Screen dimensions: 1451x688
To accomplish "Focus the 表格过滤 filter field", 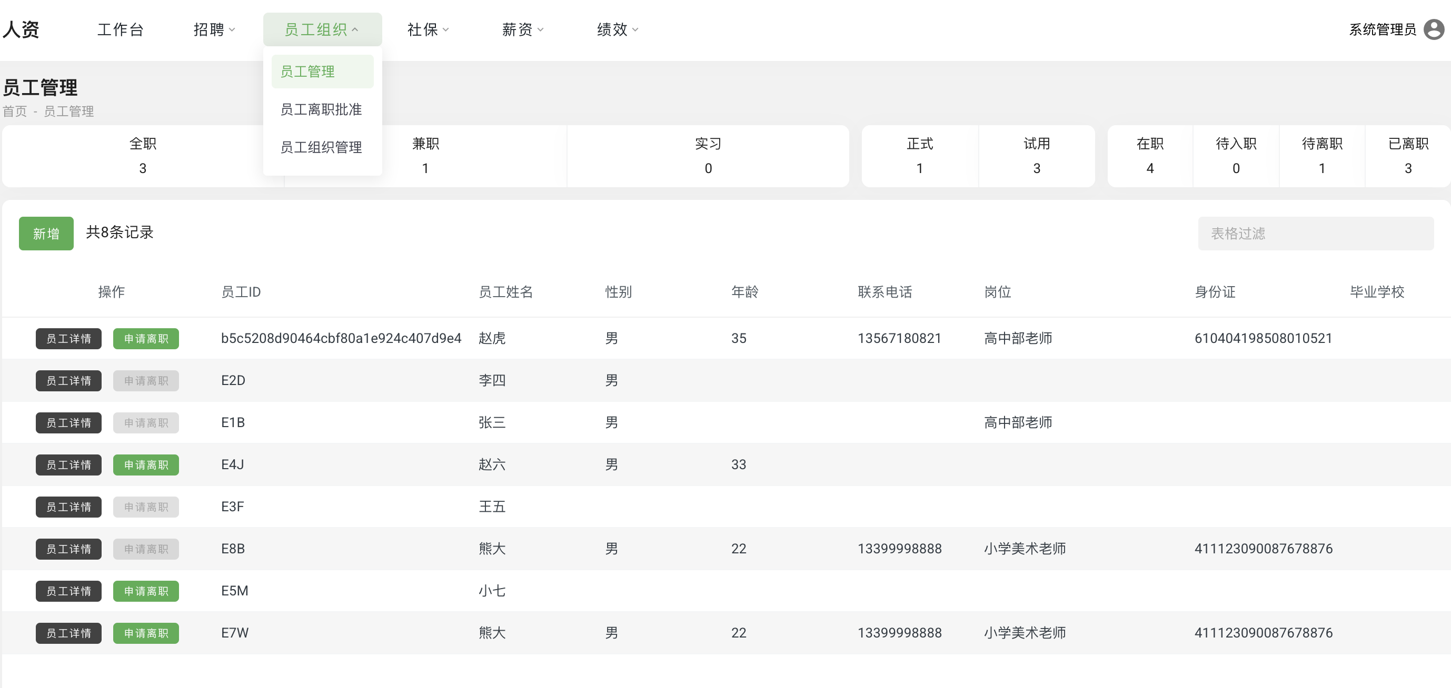I will click(x=1315, y=233).
